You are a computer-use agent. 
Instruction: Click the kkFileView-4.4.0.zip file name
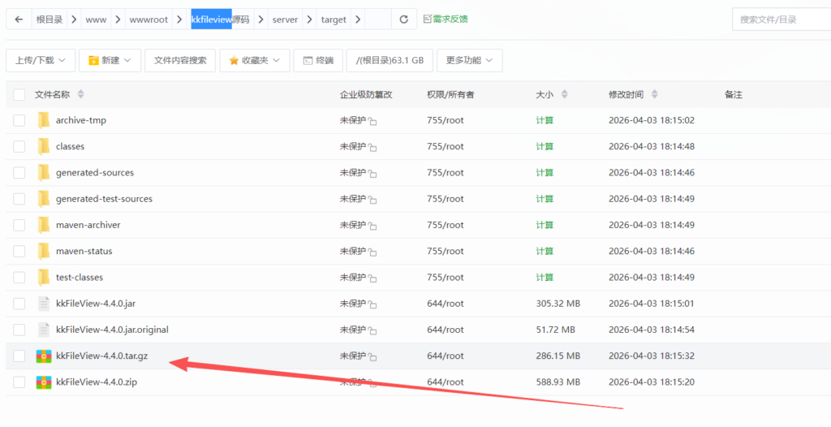click(x=97, y=382)
